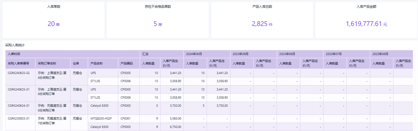Click 入库数量 header under 2023年08月
This screenshot has width=418, height=131.
pyautogui.click(x=289, y=63)
